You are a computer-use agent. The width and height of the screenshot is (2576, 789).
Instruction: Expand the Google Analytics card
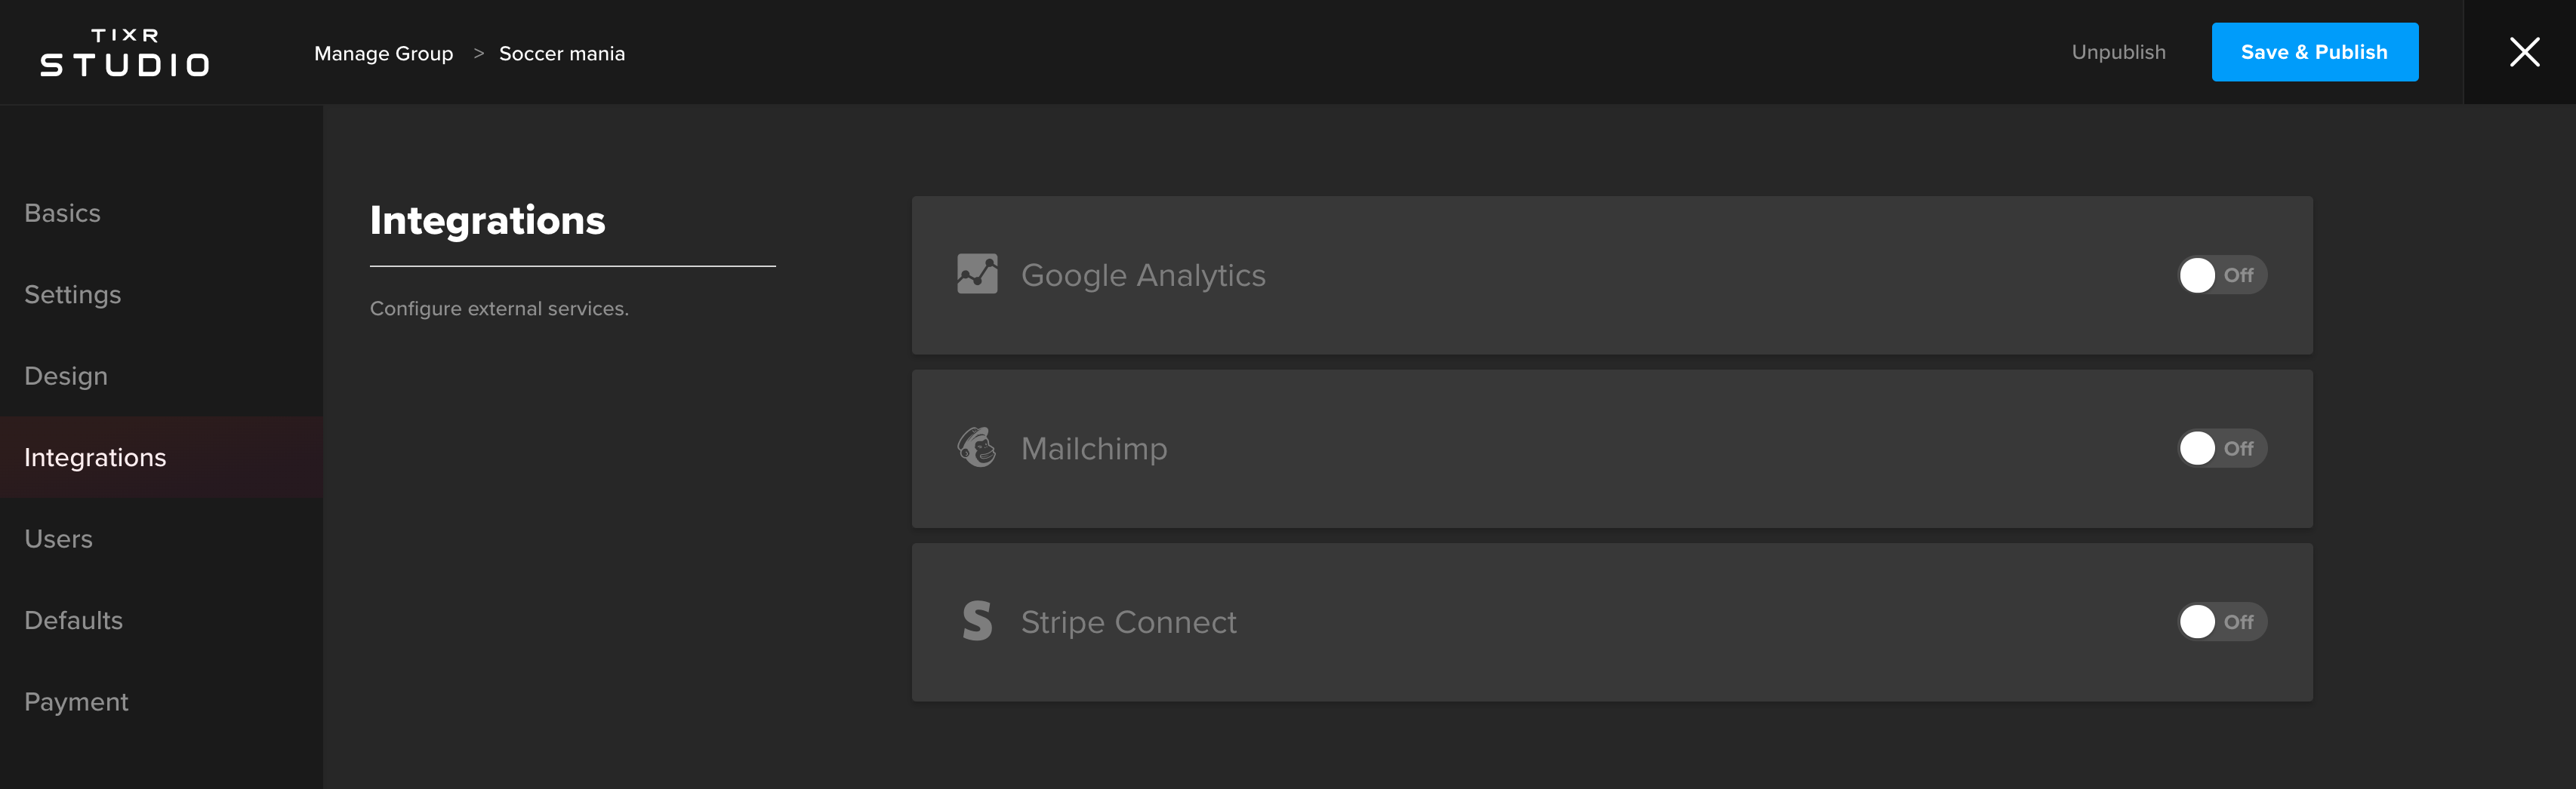(1612, 275)
